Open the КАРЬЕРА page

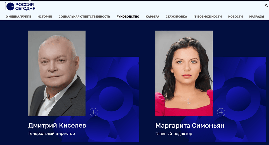tap(152, 17)
